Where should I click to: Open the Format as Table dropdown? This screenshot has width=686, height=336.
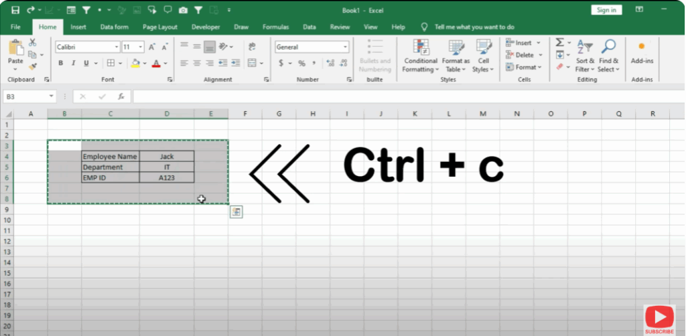click(456, 56)
